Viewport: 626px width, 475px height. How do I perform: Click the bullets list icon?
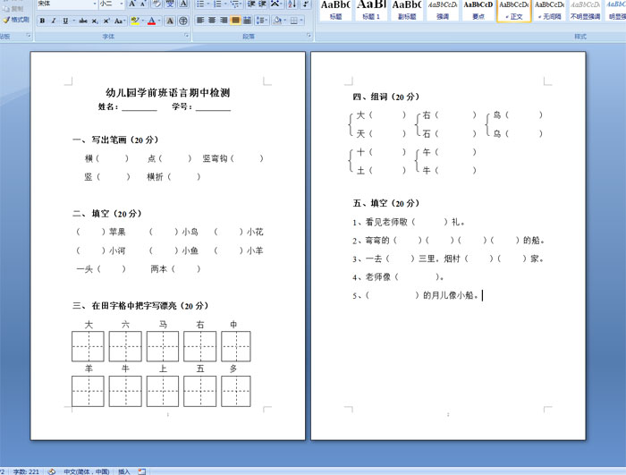201,4
